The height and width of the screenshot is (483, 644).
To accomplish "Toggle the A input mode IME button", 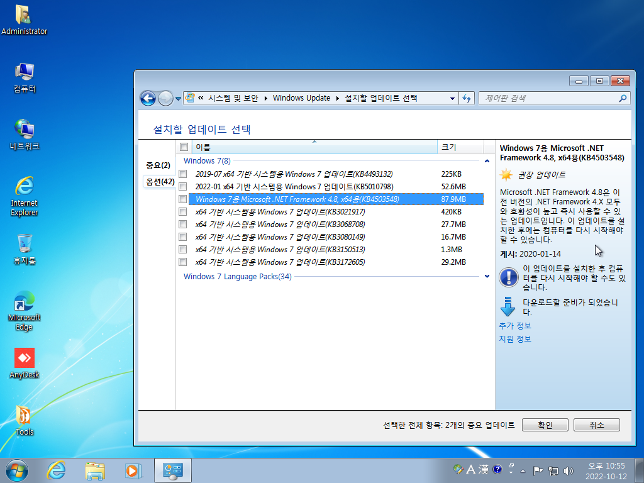I will pyautogui.click(x=470, y=469).
